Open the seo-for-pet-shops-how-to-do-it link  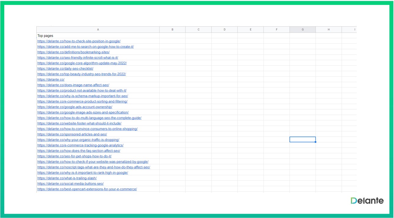point(74,156)
